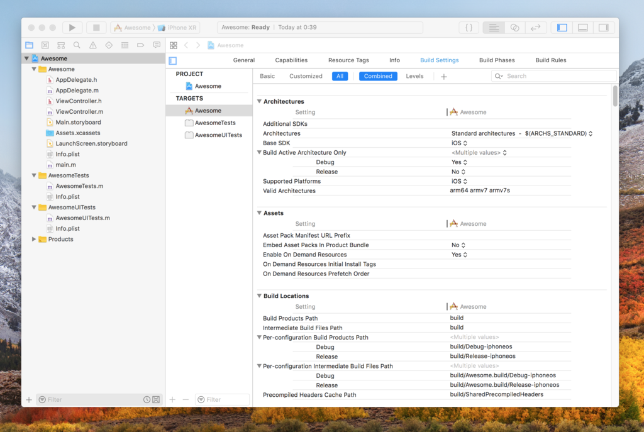644x432 pixels.
Task: Collapse Build Active Architecture Only setting
Action: coord(259,152)
